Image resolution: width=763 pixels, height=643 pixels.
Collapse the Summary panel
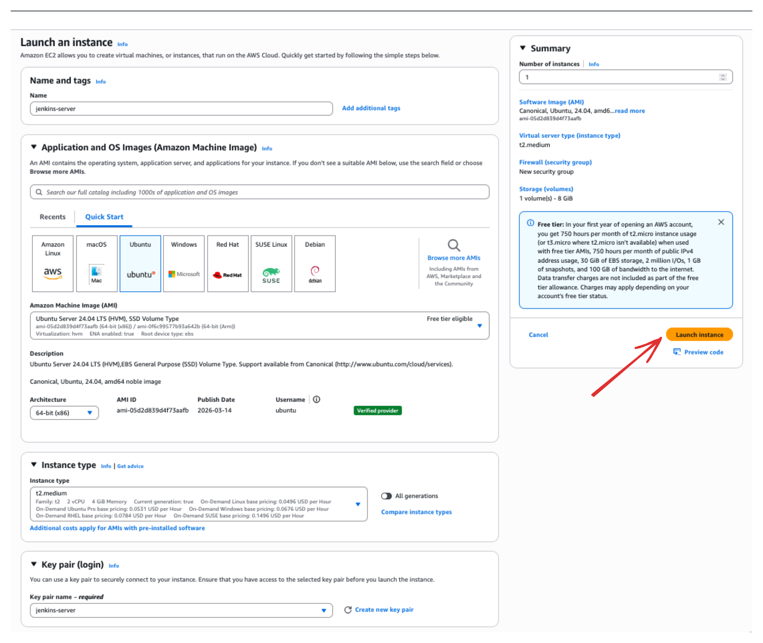coord(523,48)
